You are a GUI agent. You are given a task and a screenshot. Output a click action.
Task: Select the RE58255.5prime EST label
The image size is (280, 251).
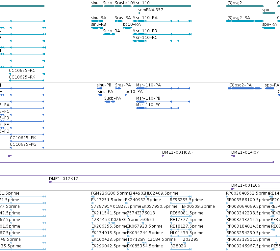[187, 200]
